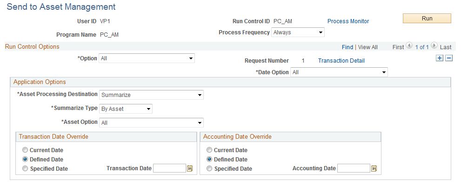Open the Transaction Date calendar picker
The width and height of the screenshot is (461, 186).
coord(190,168)
